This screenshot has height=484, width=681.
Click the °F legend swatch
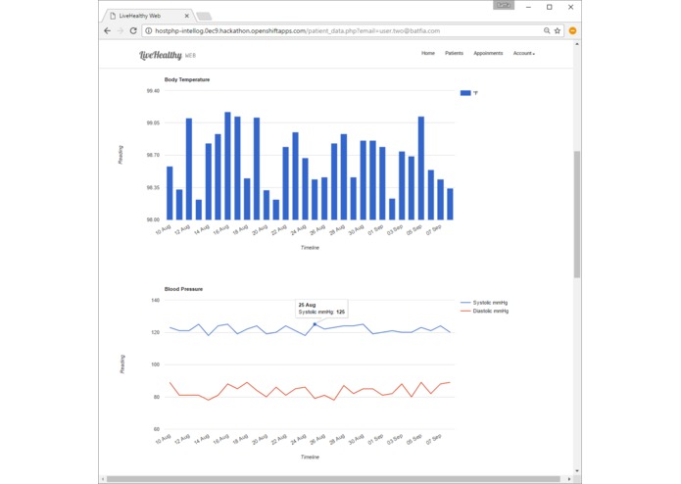[x=465, y=93]
